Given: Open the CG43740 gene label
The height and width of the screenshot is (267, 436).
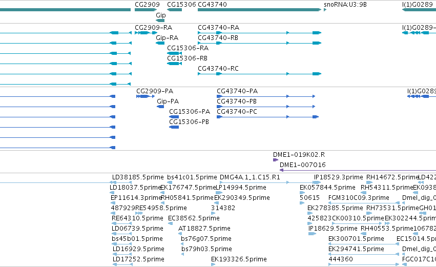Looking at the screenshot, I should 212,5.
